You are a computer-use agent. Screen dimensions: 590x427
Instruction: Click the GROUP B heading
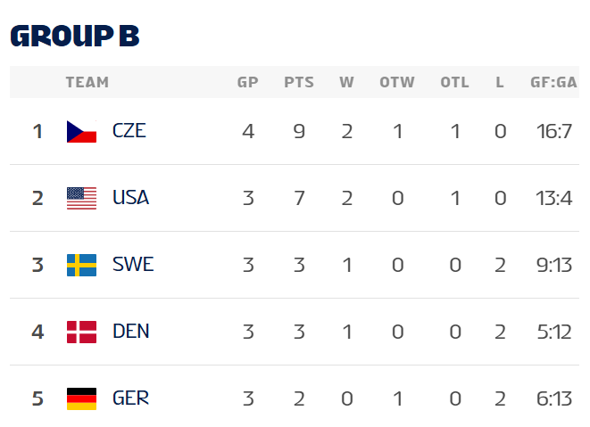75,35
